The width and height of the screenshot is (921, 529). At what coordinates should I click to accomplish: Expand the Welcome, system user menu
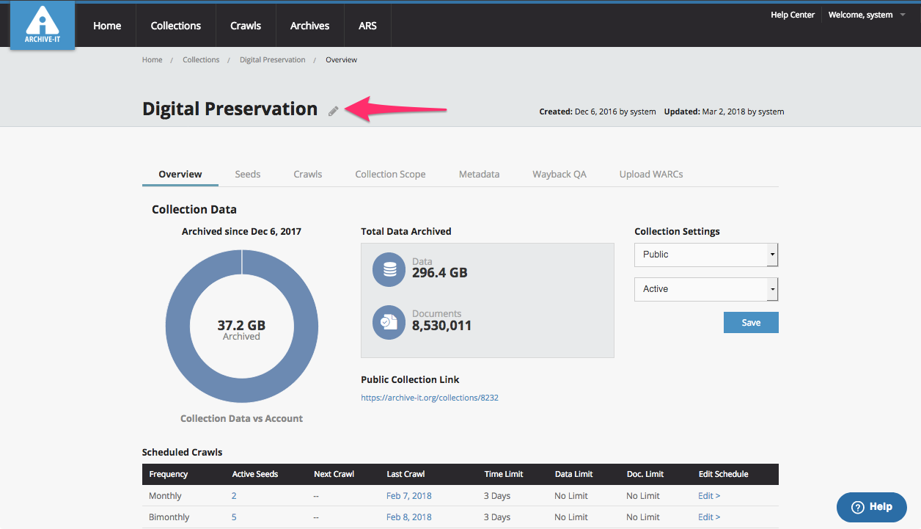coord(867,15)
